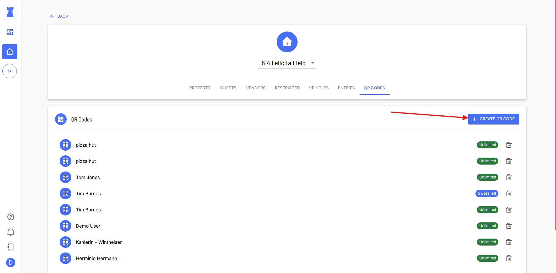Open the user avatar labeled D
Viewport: 556px width, 273px height.
(x=11, y=263)
